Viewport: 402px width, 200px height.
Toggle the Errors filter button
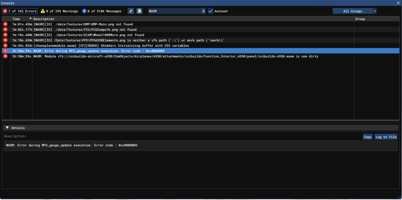click(x=20, y=11)
